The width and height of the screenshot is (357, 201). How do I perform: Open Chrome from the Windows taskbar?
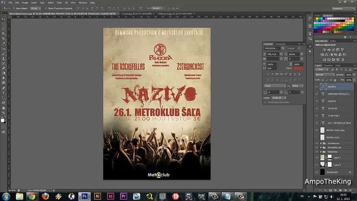point(32,196)
